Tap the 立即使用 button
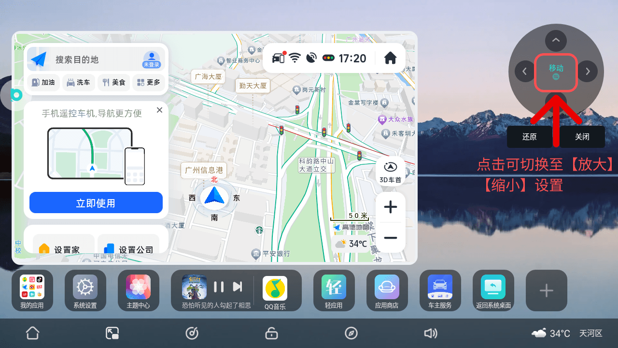This screenshot has width=618, height=348. 96,203
